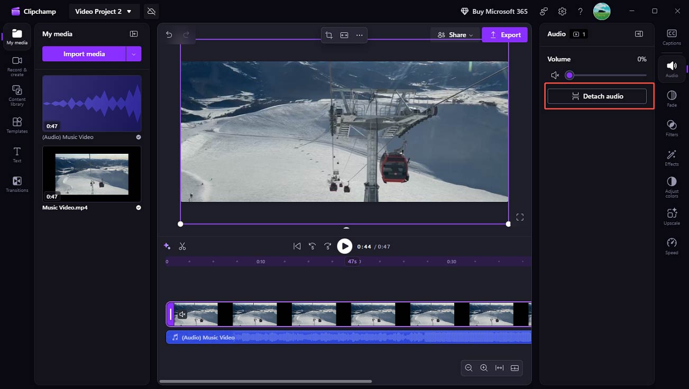Open the Filters panel icon
This screenshot has width=689, height=389.
click(672, 128)
